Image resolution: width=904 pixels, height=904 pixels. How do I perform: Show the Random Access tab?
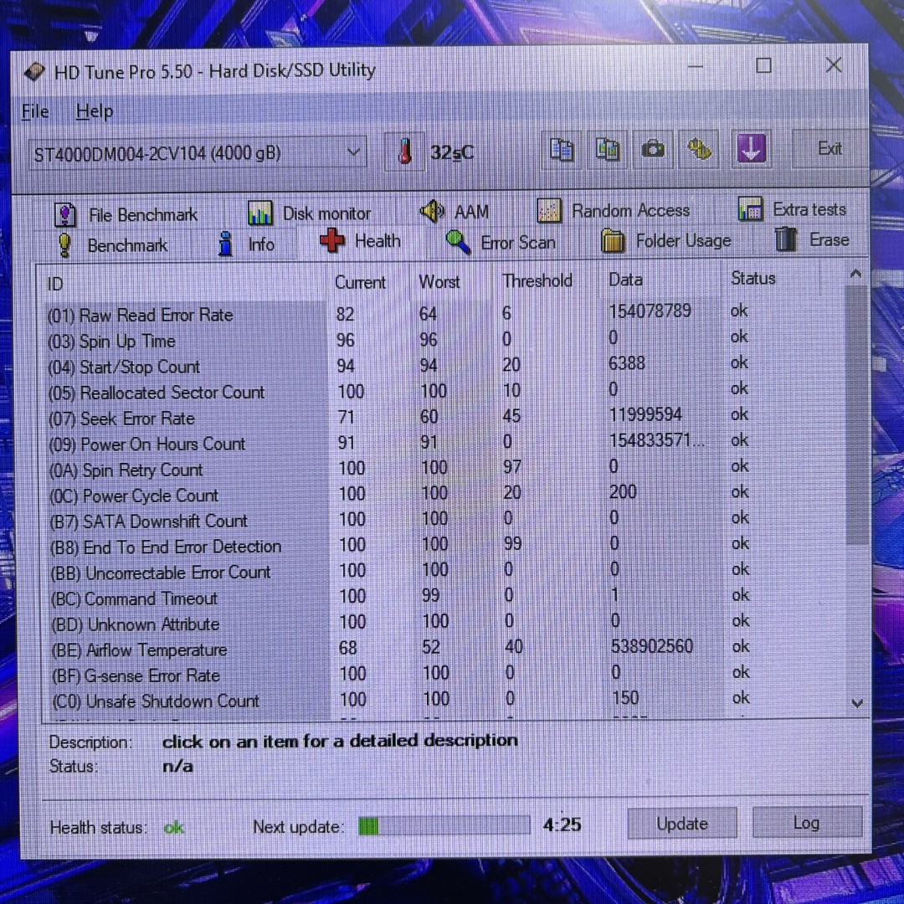tap(614, 211)
